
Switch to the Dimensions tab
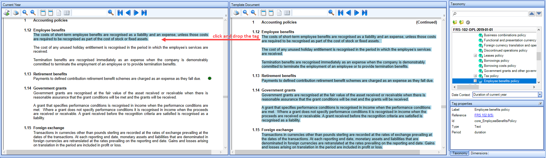(x=479, y=153)
